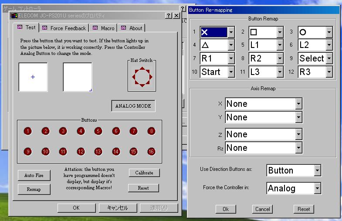Click button indicator 8 in Buttons group
This screenshot has height=221, width=342.
point(151,131)
